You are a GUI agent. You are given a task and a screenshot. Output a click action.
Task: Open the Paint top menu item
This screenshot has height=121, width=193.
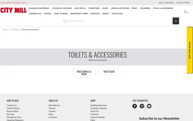point(134,8)
